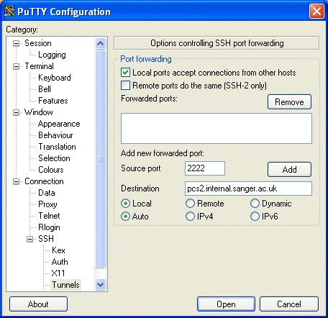Click the category list scrollbar thumb

100,159
